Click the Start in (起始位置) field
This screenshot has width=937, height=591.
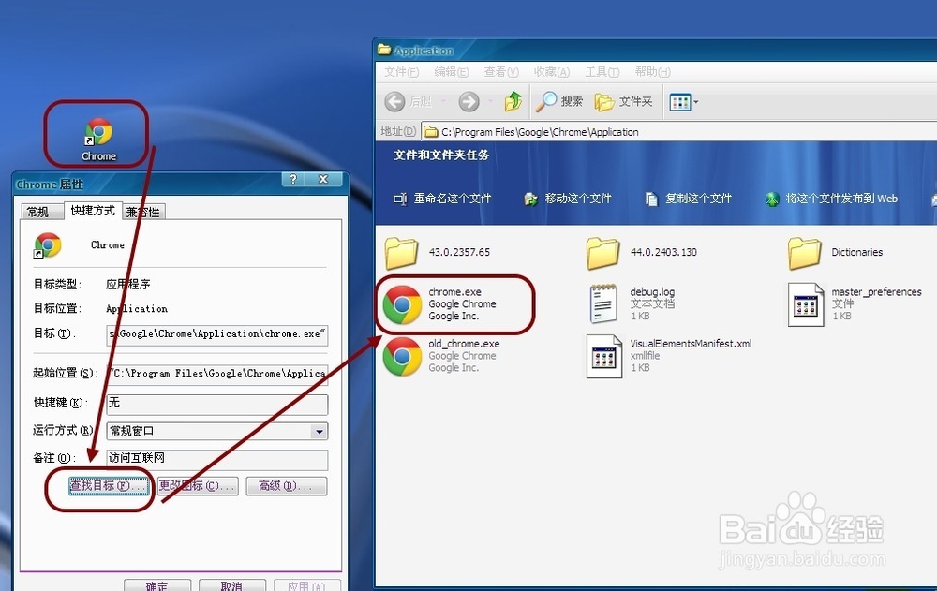[x=217, y=374]
